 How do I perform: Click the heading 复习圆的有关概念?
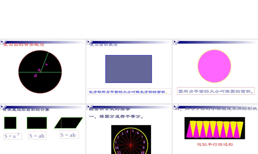pos(24,44)
